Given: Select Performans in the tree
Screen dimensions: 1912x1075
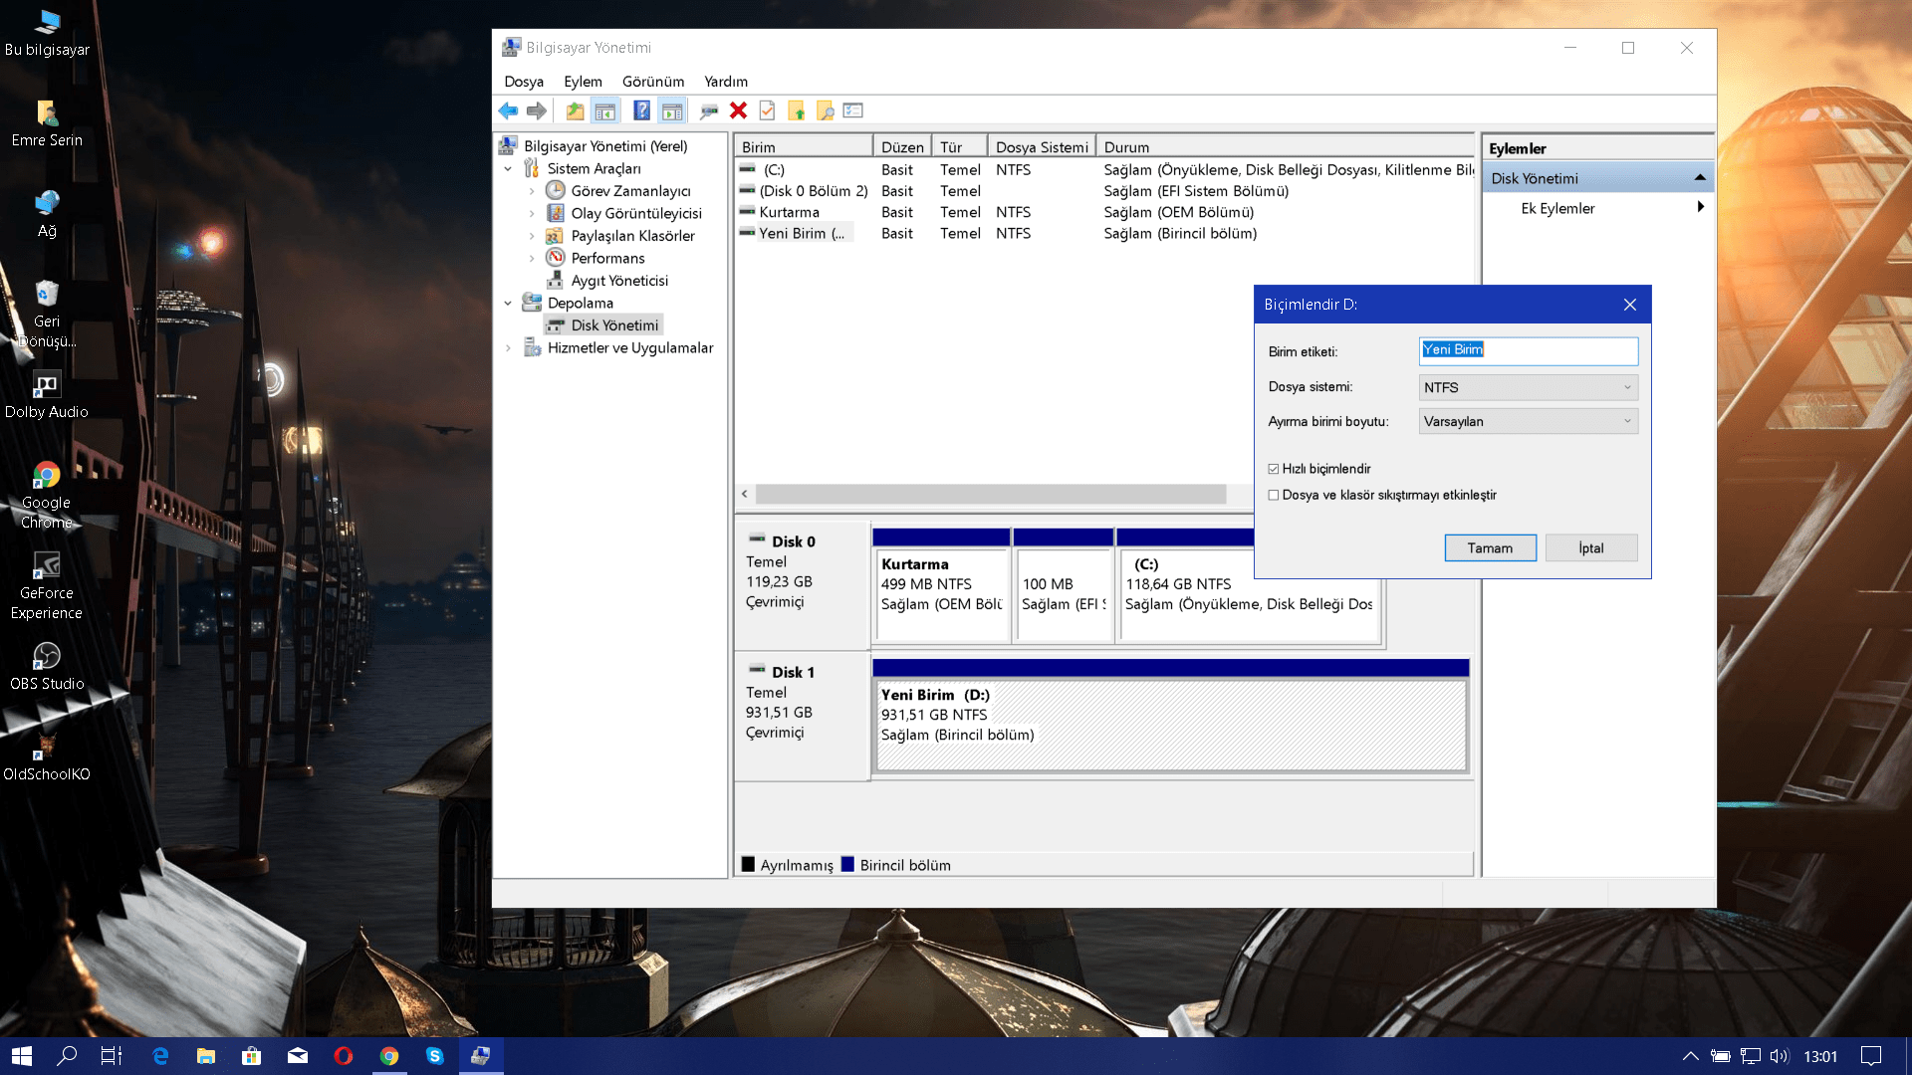Looking at the screenshot, I should 607,258.
